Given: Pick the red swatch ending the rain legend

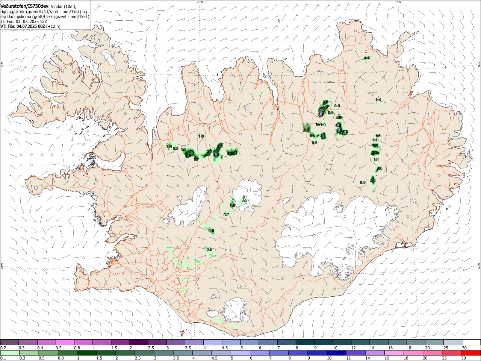Looking at the screenshot, I should 470,353.
